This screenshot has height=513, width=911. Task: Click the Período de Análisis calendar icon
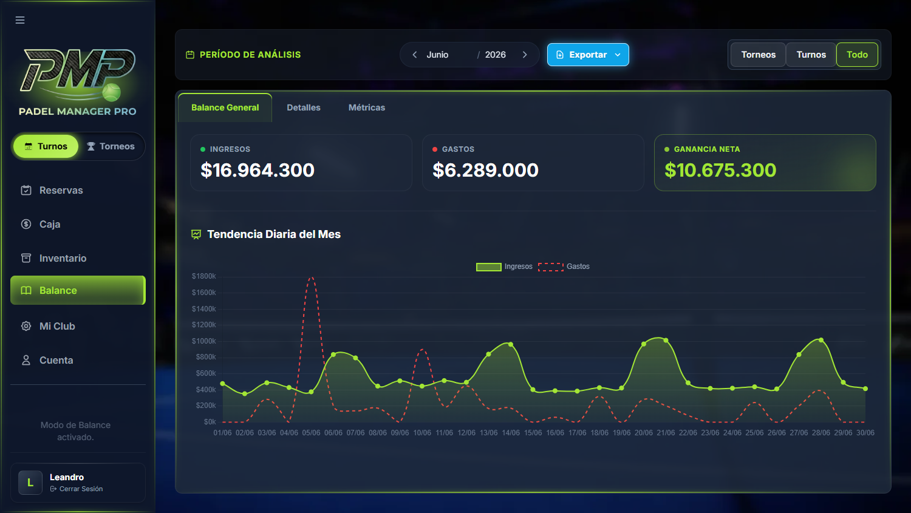click(190, 55)
